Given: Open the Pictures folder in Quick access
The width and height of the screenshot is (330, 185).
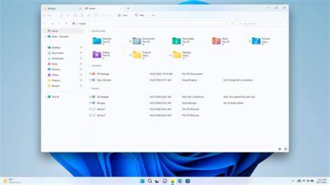Looking at the screenshot, I should click(x=261, y=41).
